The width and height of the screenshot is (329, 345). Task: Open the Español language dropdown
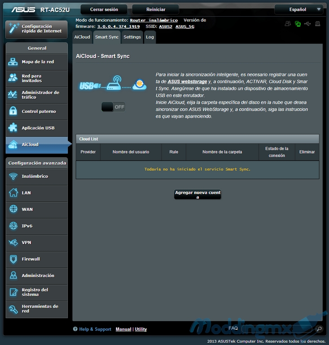(x=299, y=9)
